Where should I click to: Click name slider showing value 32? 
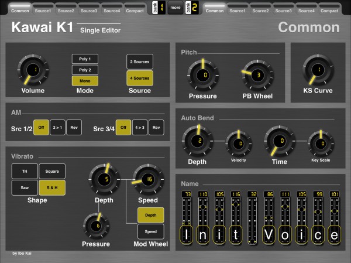pyautogui.click(x=252, y=217)
